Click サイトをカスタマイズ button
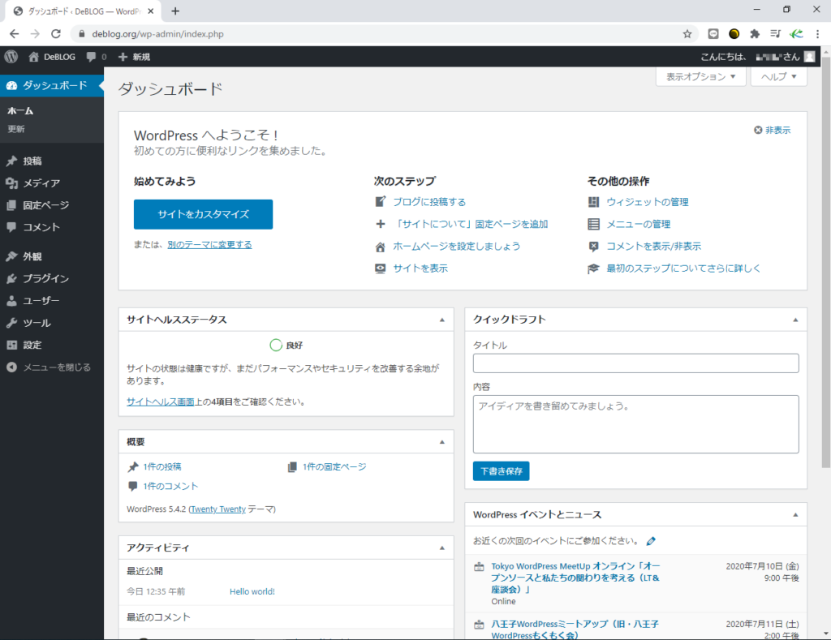The height and width of the screenshot is (640, 831). coord(203,214)
